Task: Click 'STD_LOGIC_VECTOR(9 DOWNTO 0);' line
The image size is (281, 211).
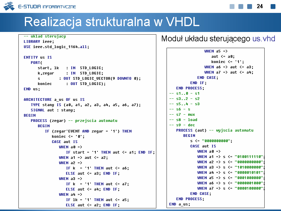Action: [89, 79]
